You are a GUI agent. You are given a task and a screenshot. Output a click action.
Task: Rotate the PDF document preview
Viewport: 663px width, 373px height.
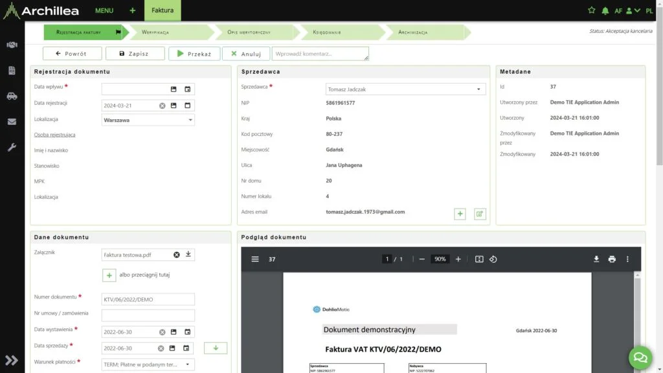pos(493,259)
